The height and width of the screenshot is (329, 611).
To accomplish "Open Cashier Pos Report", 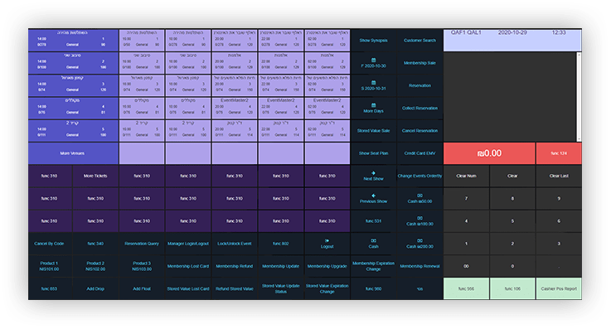I will [559, 288].
